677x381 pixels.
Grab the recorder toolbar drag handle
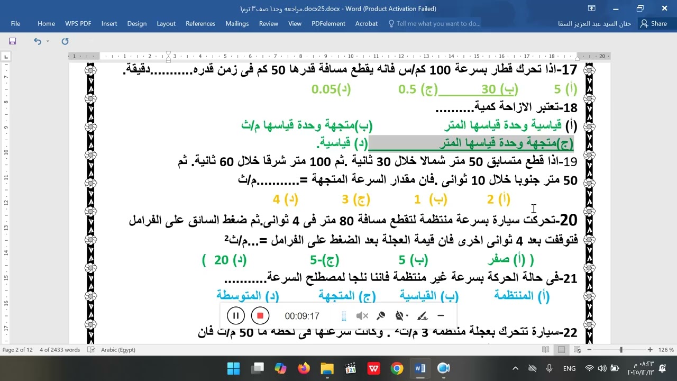tap(344, 316)
